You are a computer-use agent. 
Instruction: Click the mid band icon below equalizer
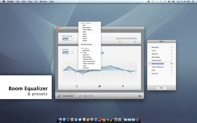(99, 86)
